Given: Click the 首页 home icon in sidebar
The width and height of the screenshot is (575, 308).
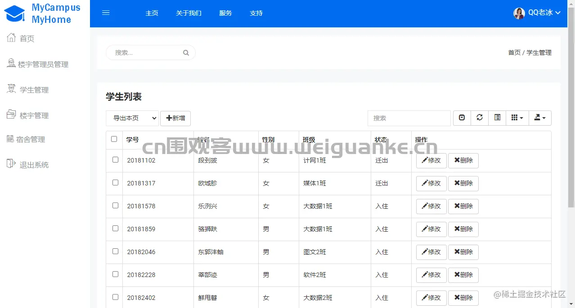Looking at the screenshot, I should [x=11, y=38].
